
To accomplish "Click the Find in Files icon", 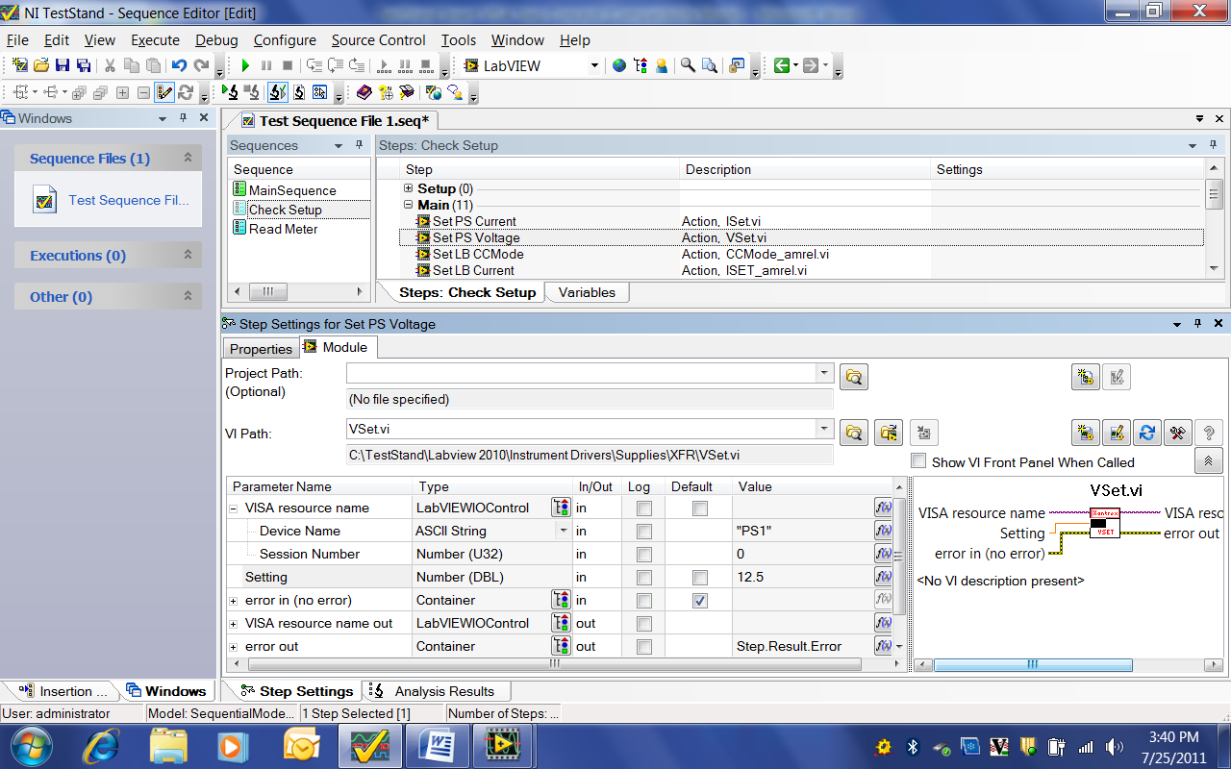I will tap(710, 65).
